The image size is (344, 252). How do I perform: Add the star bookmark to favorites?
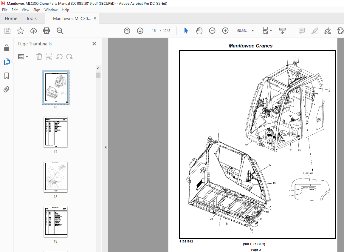[20, 31]
